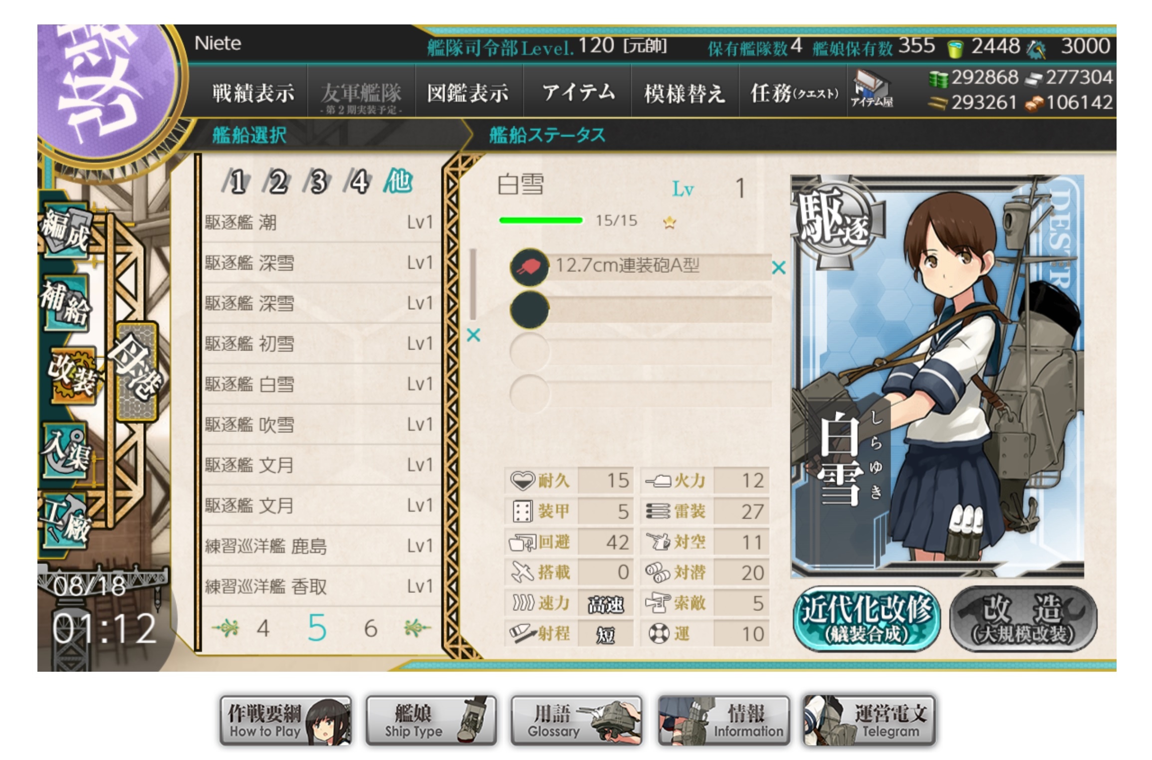Viewport: 1152px width, 760px height.
Task: Open the 工廠 factory icon
Action: click(65, 521)
